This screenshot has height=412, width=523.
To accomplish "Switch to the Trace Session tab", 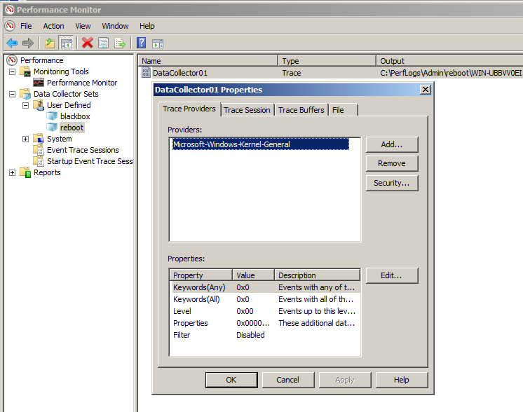I will pos(247,110).
